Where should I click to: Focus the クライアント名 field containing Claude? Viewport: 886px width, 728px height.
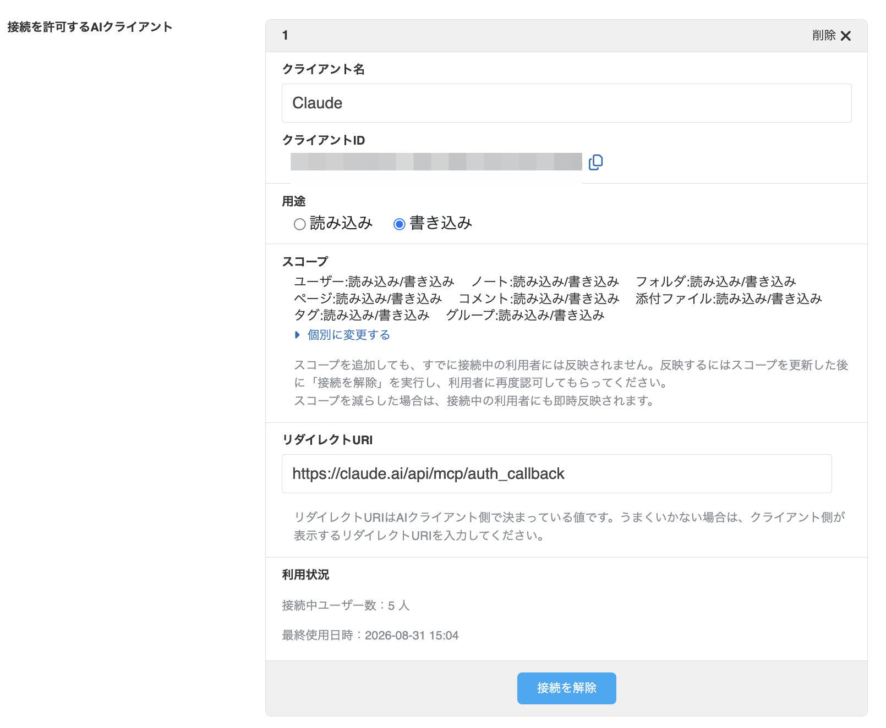(x=566, y=103)
